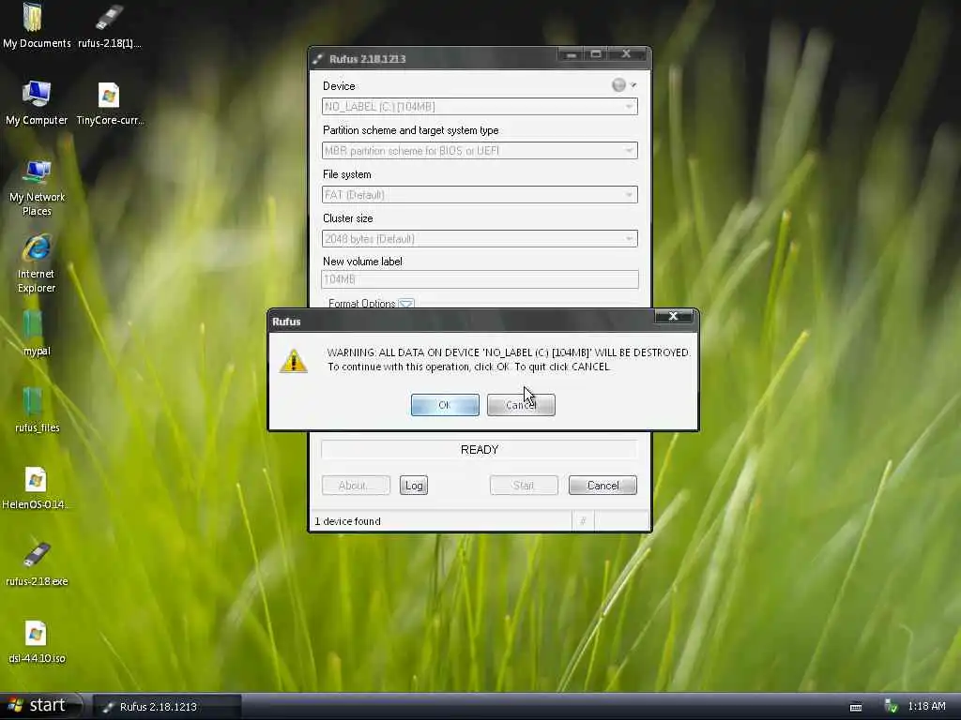Click the Start button in Rufus
This screenshot has width=961, height=720.
tap(524, 486)
